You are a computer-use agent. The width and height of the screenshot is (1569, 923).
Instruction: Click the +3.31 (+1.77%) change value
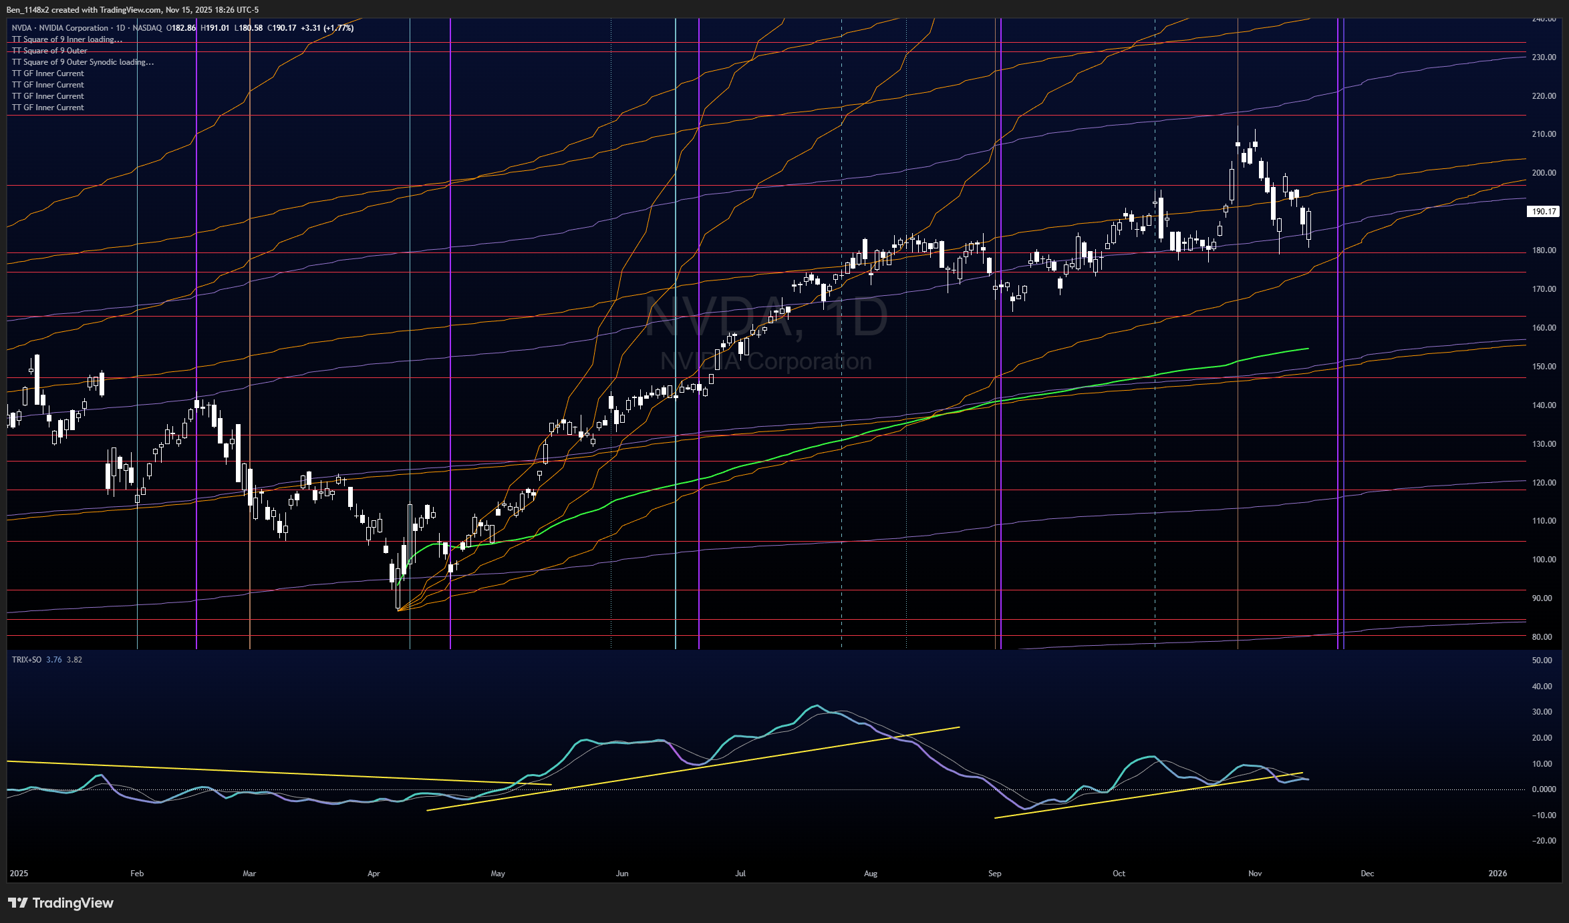(327, 28)
